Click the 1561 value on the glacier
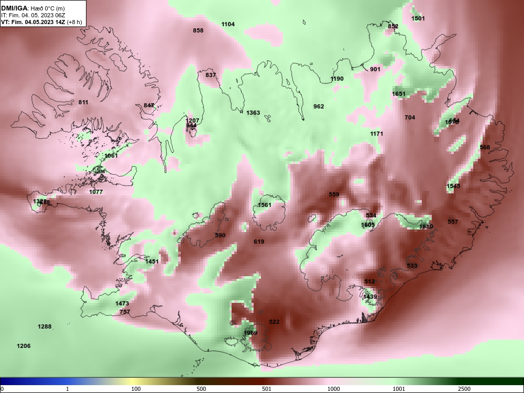Viewport: 524px width, 393px height. 264,205
